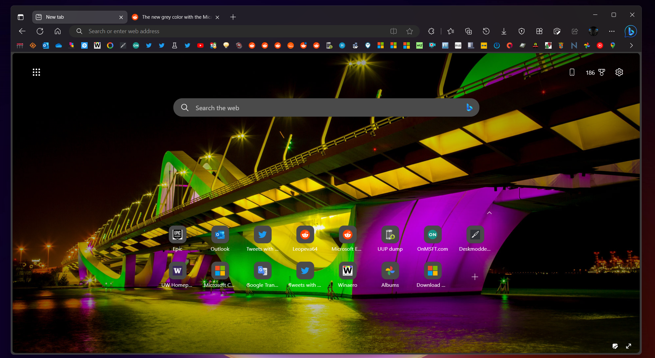The image size is (655, 358).
Task: Open the Bing sidebar discover icon
Action: point(631,31)
